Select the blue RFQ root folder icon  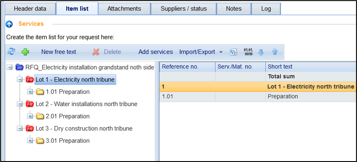click(20, 67)
